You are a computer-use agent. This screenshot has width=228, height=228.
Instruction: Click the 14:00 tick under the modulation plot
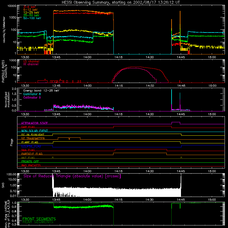(87, 114)
